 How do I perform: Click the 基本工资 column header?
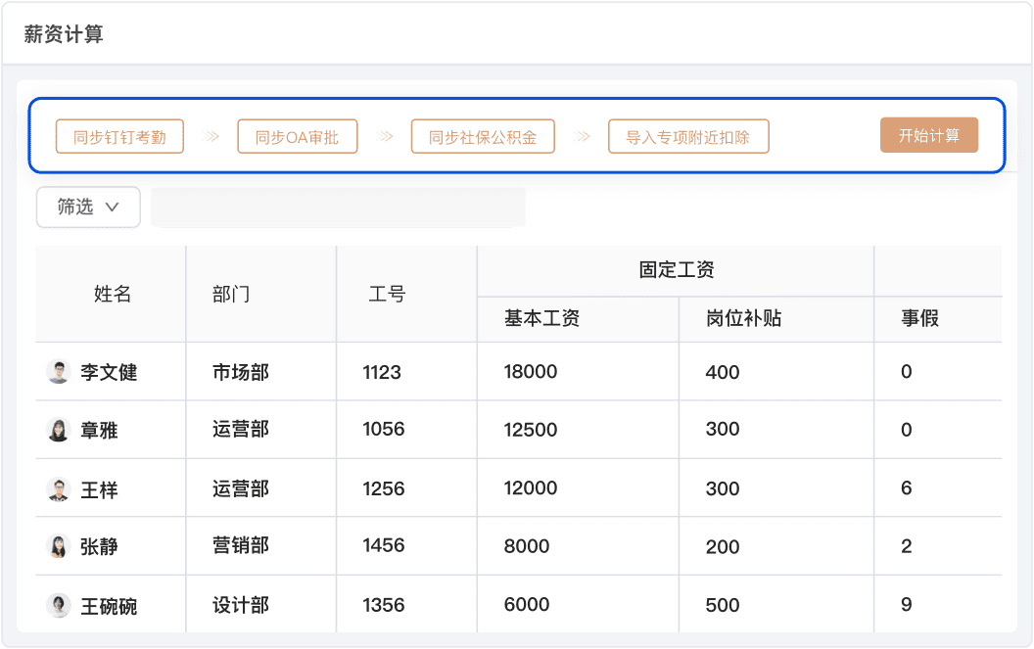pos(542,318)
